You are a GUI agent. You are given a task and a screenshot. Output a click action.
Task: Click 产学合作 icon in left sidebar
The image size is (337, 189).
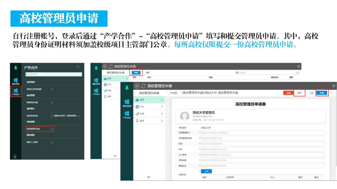coord(16,91)
